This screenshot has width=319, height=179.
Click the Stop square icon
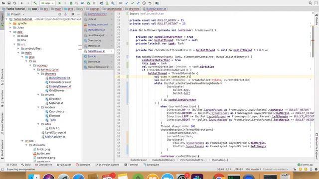tap(94, 3)
